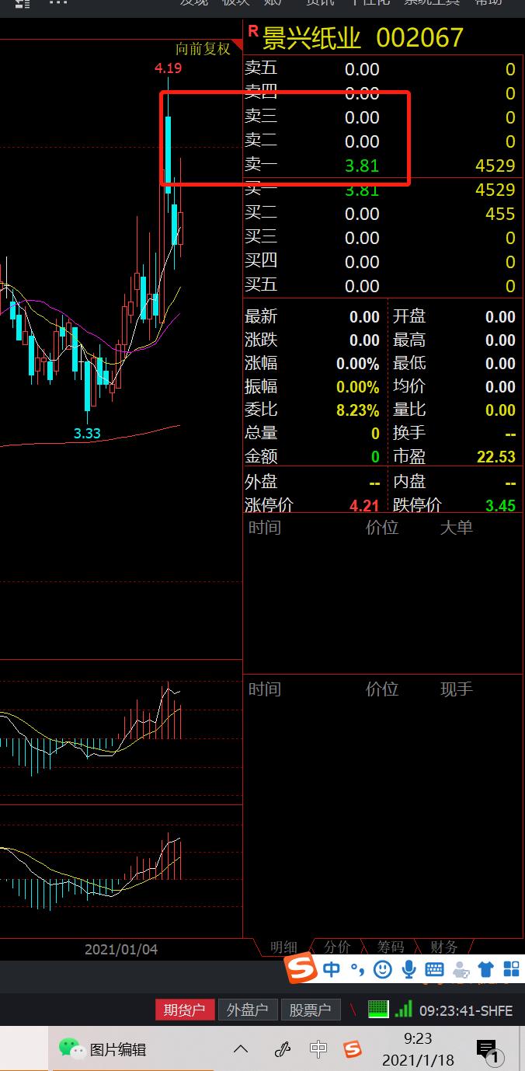Click the status bar time 09:23:41-SHFE
Image resolution: width=525 pixels, height=1071 pixels.
click(x=466, y=1011)
